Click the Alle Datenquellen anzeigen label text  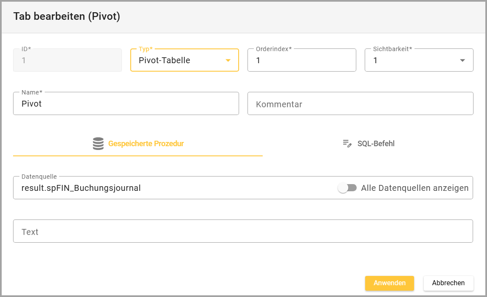pos(414,188)
